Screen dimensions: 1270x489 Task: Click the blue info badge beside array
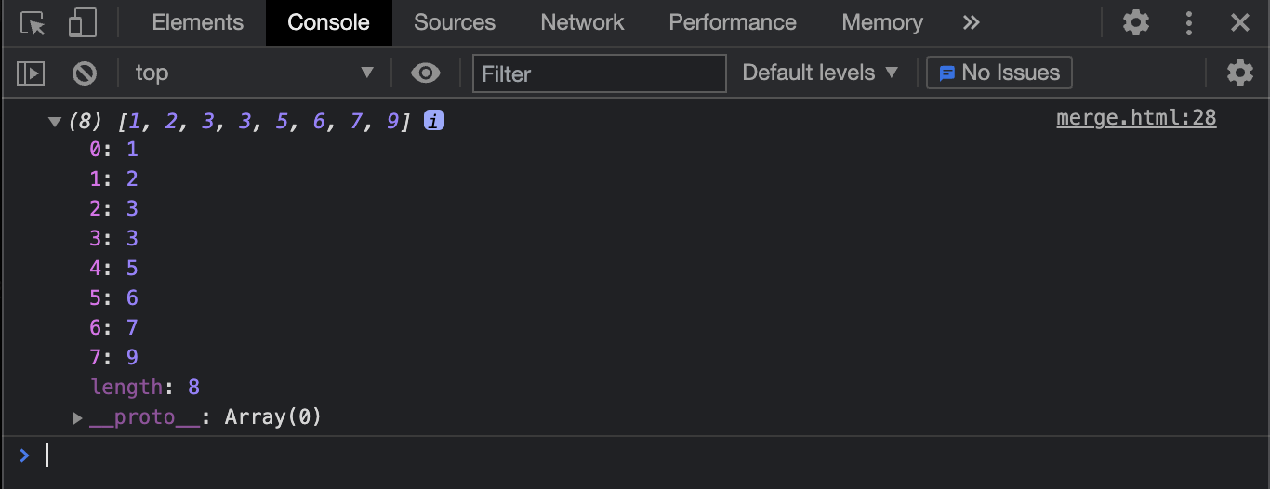click(434, 120)
